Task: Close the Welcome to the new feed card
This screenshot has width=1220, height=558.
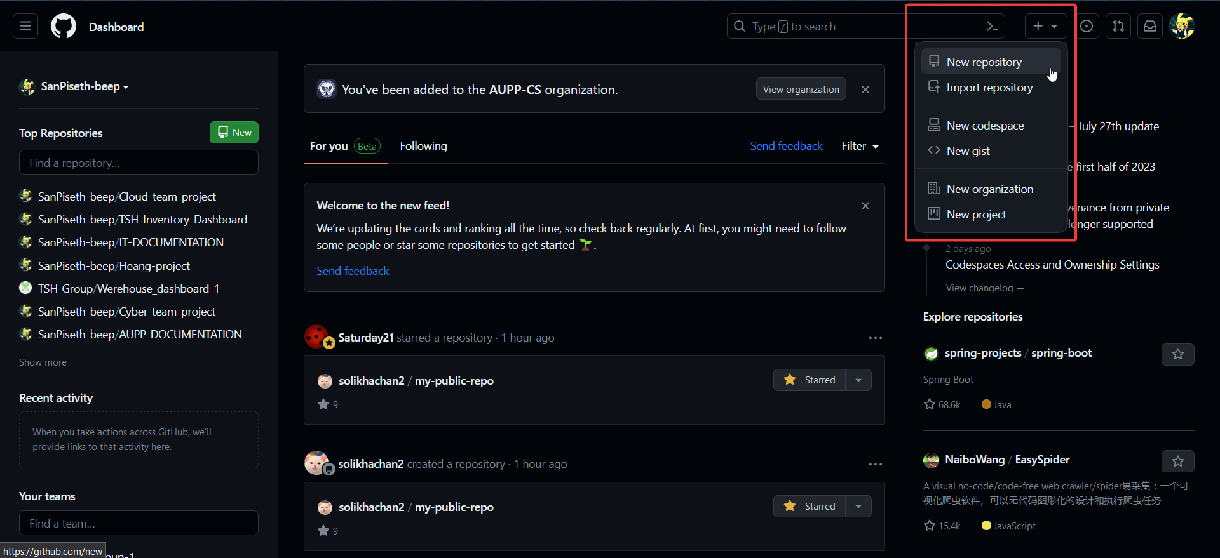Action: pyautogui.click(x=865, y=206)
